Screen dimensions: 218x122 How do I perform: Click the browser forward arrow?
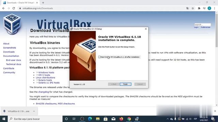pyautogui.click(x=9, y=8)
